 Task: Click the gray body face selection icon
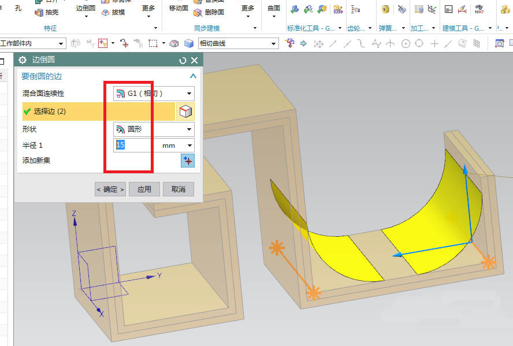[x=174, y=43]
